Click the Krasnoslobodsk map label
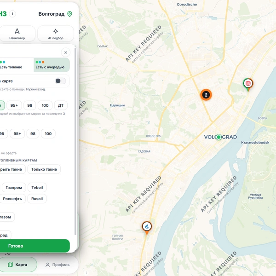Screen dimensions: 276x276 point(255,143)
